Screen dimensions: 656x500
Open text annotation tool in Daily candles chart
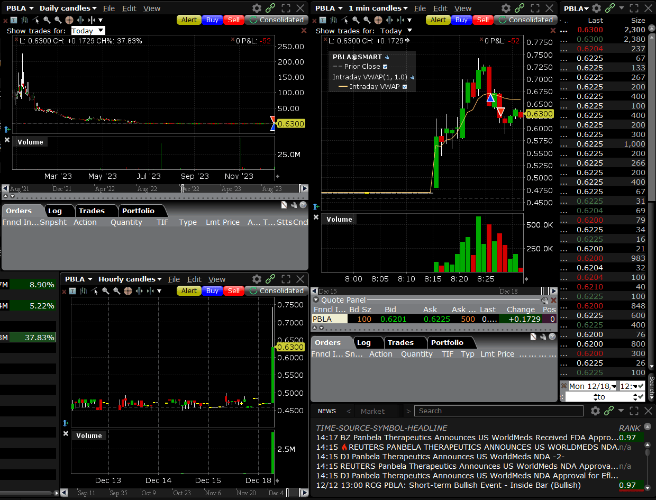pyautogui.click(x=14, y=20)
